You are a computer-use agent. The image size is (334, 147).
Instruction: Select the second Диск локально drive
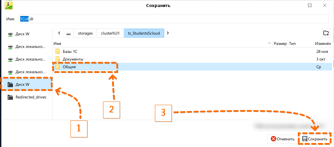pyautogui.click(x=30, y=59)
